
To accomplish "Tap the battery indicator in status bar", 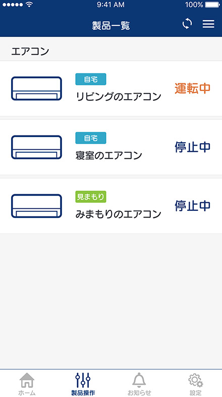I will click(212, 5).
